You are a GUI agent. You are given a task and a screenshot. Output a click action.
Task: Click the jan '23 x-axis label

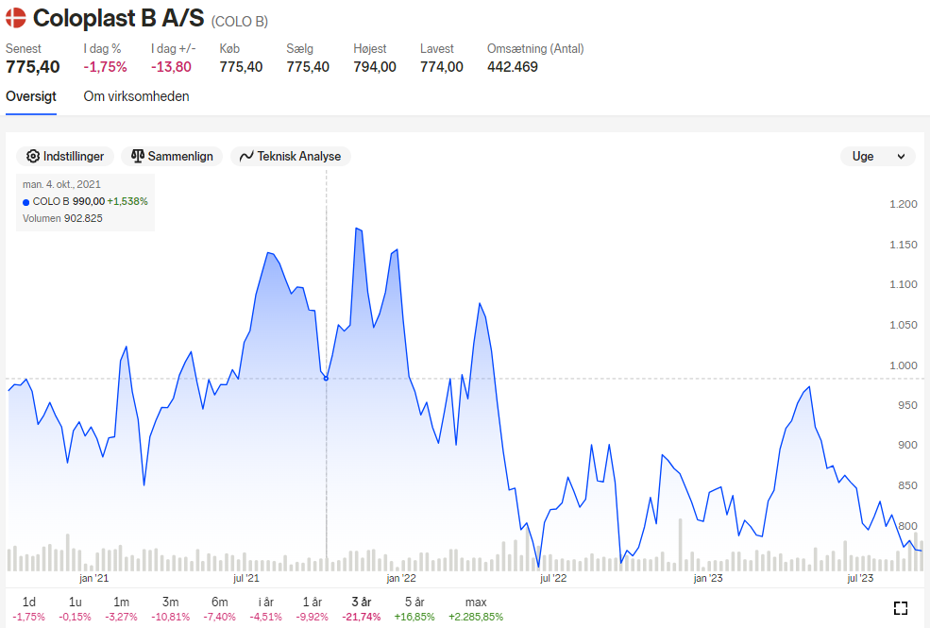pyautogui.click(x=708, y=578)
